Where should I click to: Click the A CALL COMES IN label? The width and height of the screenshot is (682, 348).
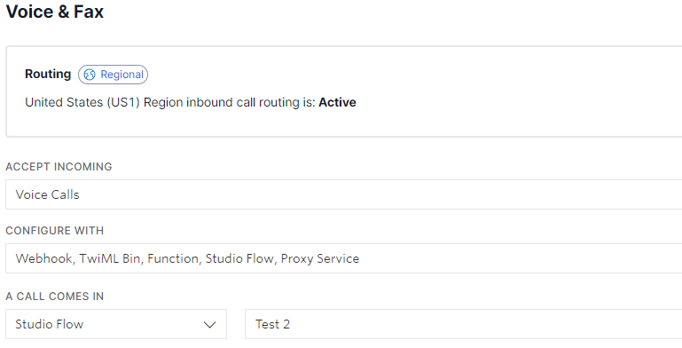click(55, 297)
